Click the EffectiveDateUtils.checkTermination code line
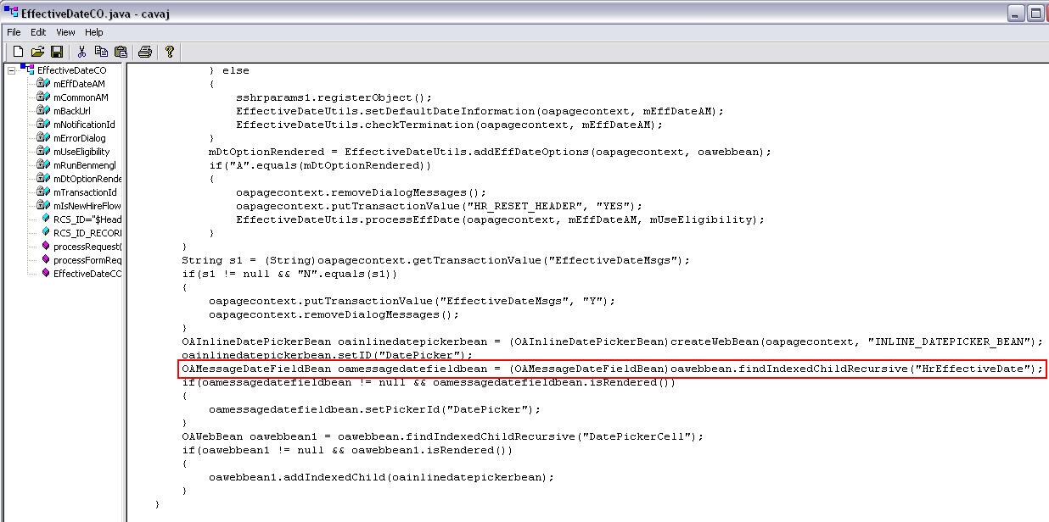1049x522 pixels. pos(450,125)
